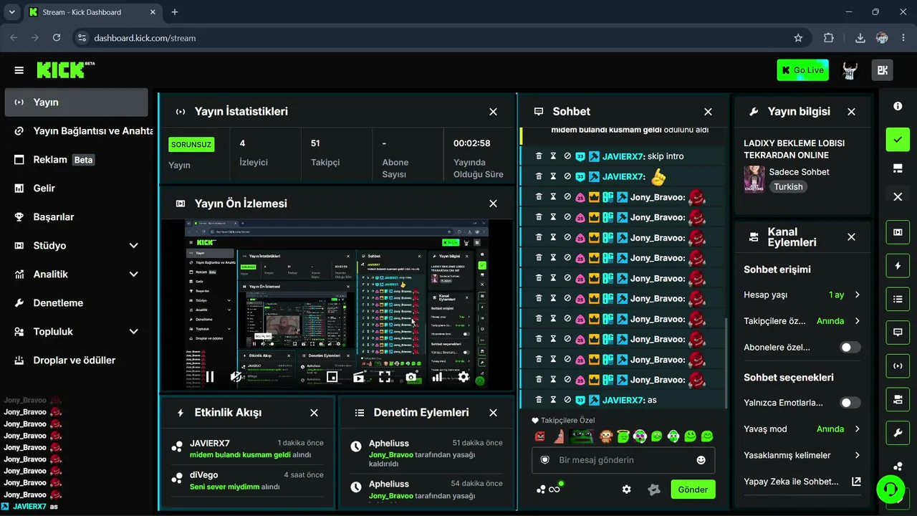Click the Turkish language tag
This screenshot has width=917, height=516.
click(x=788, y=186)
